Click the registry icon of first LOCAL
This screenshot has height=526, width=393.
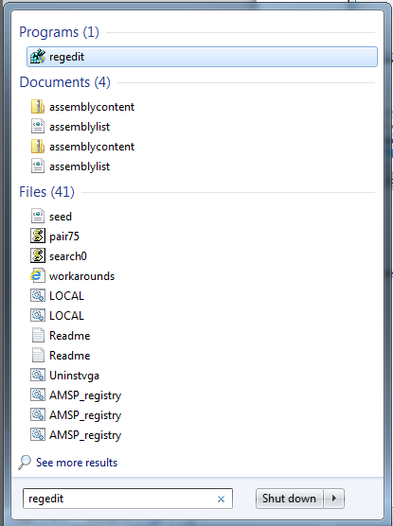tap(38, 295)
